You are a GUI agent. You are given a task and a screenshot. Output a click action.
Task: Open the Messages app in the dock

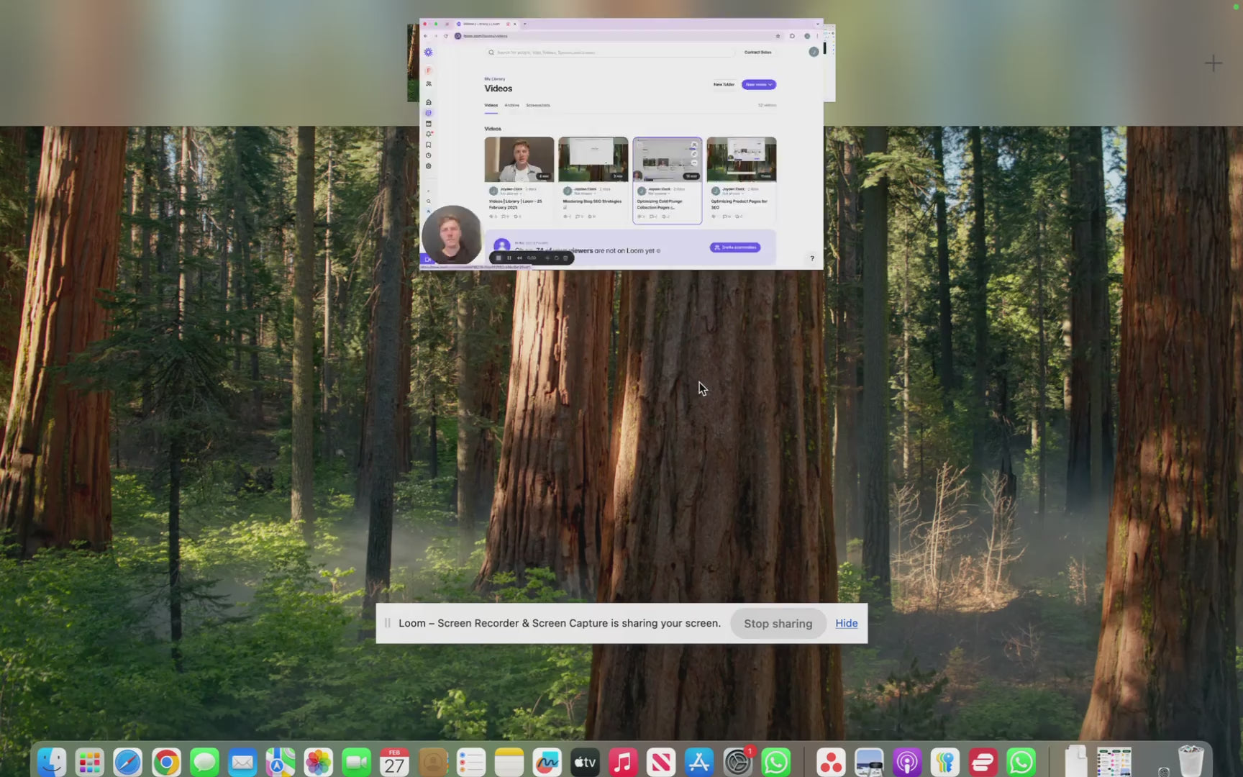[x=204, y=762]
